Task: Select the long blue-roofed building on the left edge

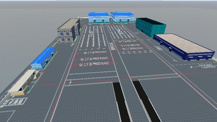Action: [43, 57]
